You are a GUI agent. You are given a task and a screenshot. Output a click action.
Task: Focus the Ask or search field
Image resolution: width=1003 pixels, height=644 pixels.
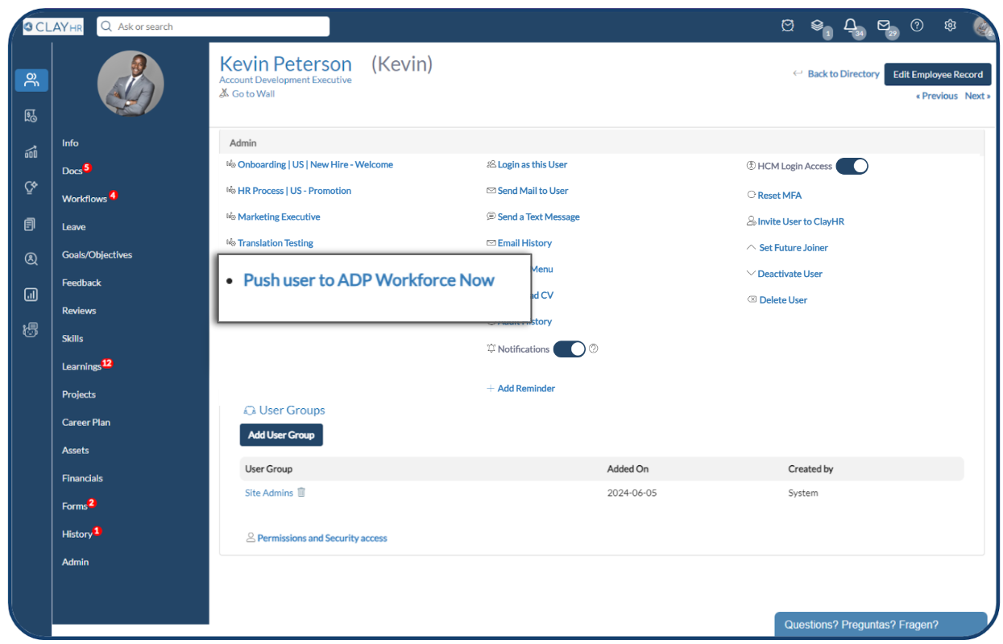(x=213, y=27)
